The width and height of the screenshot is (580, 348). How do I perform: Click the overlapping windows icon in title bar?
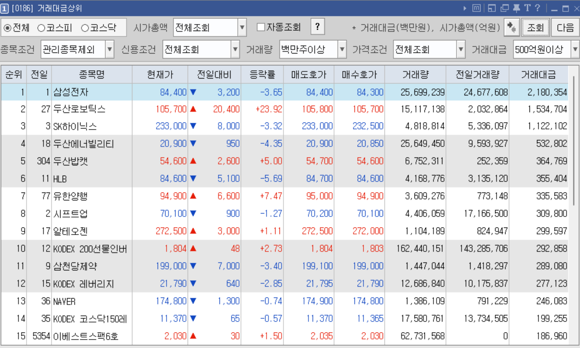point(504,8)
